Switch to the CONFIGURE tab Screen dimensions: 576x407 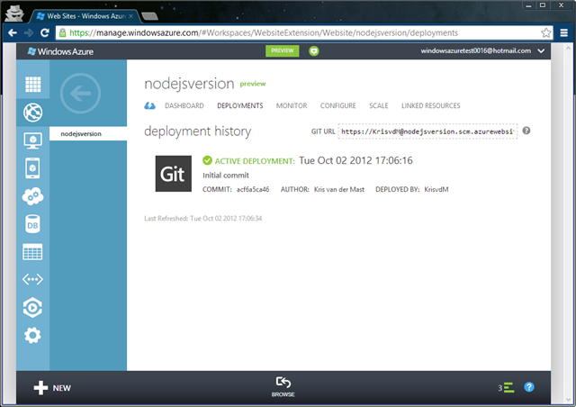point(338,106)
